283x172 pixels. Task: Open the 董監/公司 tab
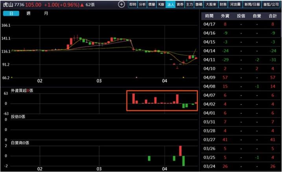271,4
